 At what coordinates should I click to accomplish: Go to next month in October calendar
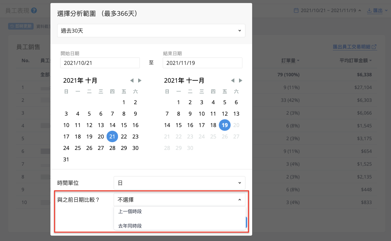tap(140, 80)
